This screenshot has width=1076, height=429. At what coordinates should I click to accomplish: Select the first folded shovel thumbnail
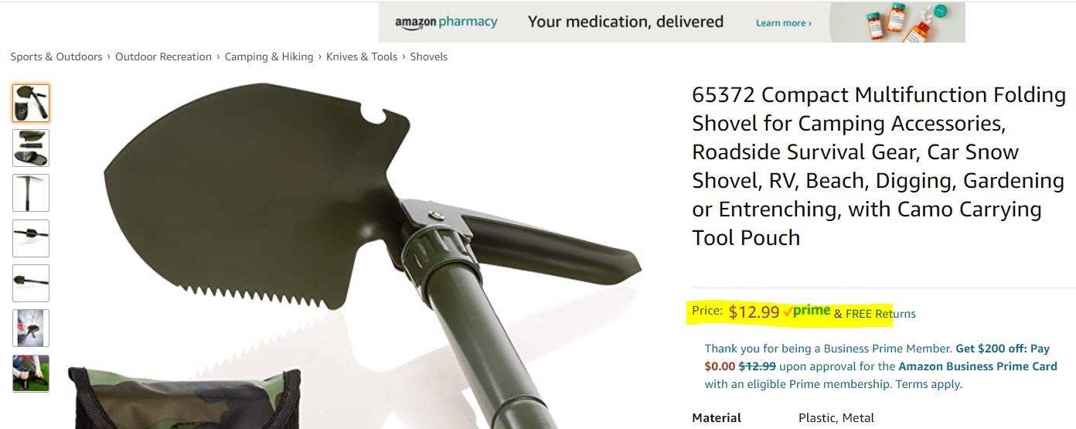pos(31,103)
